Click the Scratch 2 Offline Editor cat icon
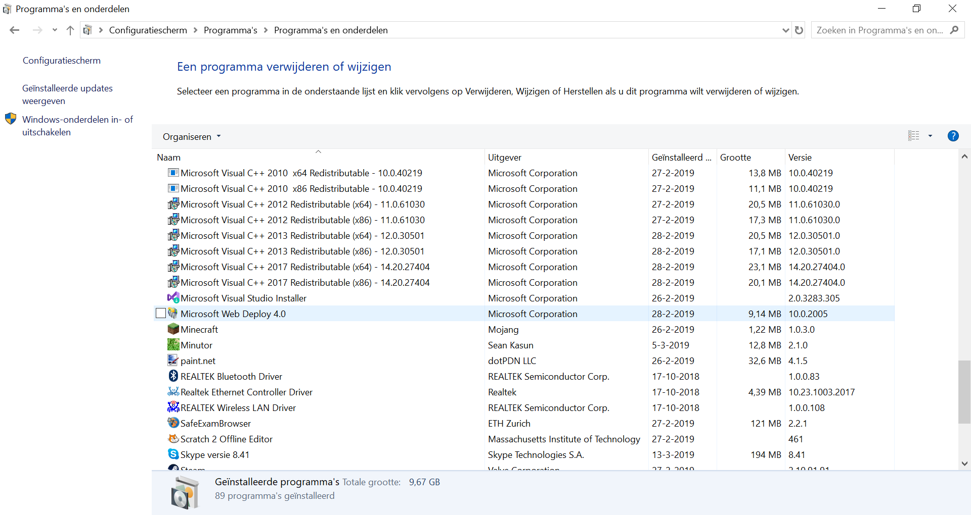971x515 pixels. coord(173,439)
